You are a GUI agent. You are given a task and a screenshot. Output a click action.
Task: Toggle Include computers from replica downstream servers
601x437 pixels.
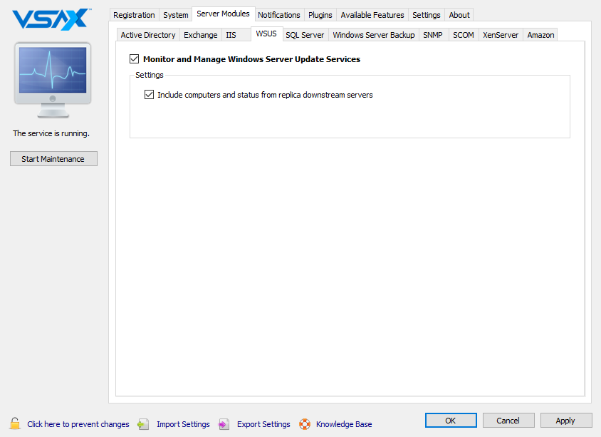(149, 94)
